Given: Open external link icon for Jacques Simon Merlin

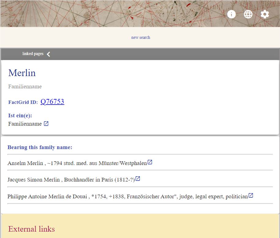Looking at the screenshot, I should [138, 178].
